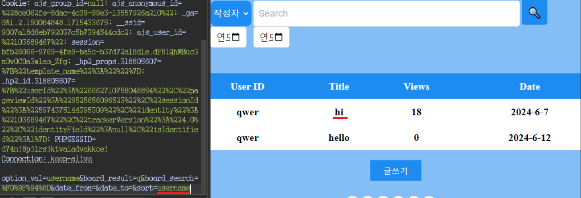Open the post titled hello
This screenshot has height=198, width=581.
(x=339, y=137)
